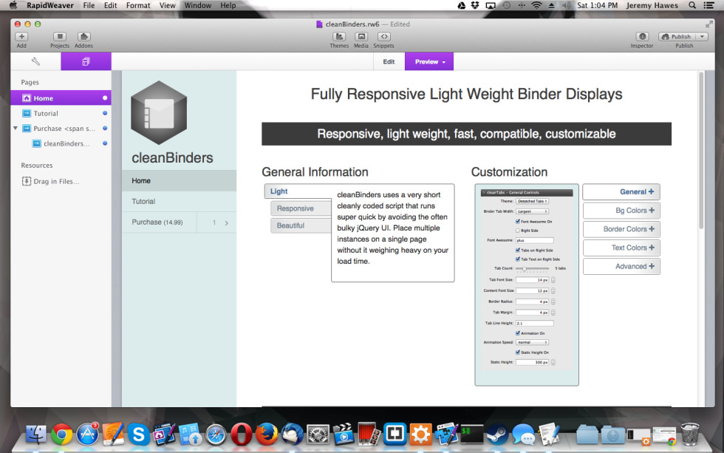Click the Publish toolbar button
Viewport: 724px width, 453px height.
click(677, 36)
